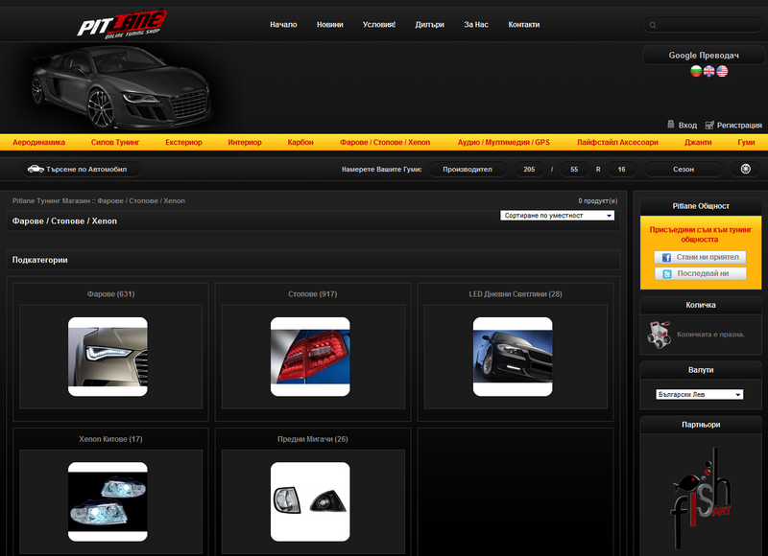Open the Силов Тунинг category
The image size is (768, 556).
click(x=115, y=142)
